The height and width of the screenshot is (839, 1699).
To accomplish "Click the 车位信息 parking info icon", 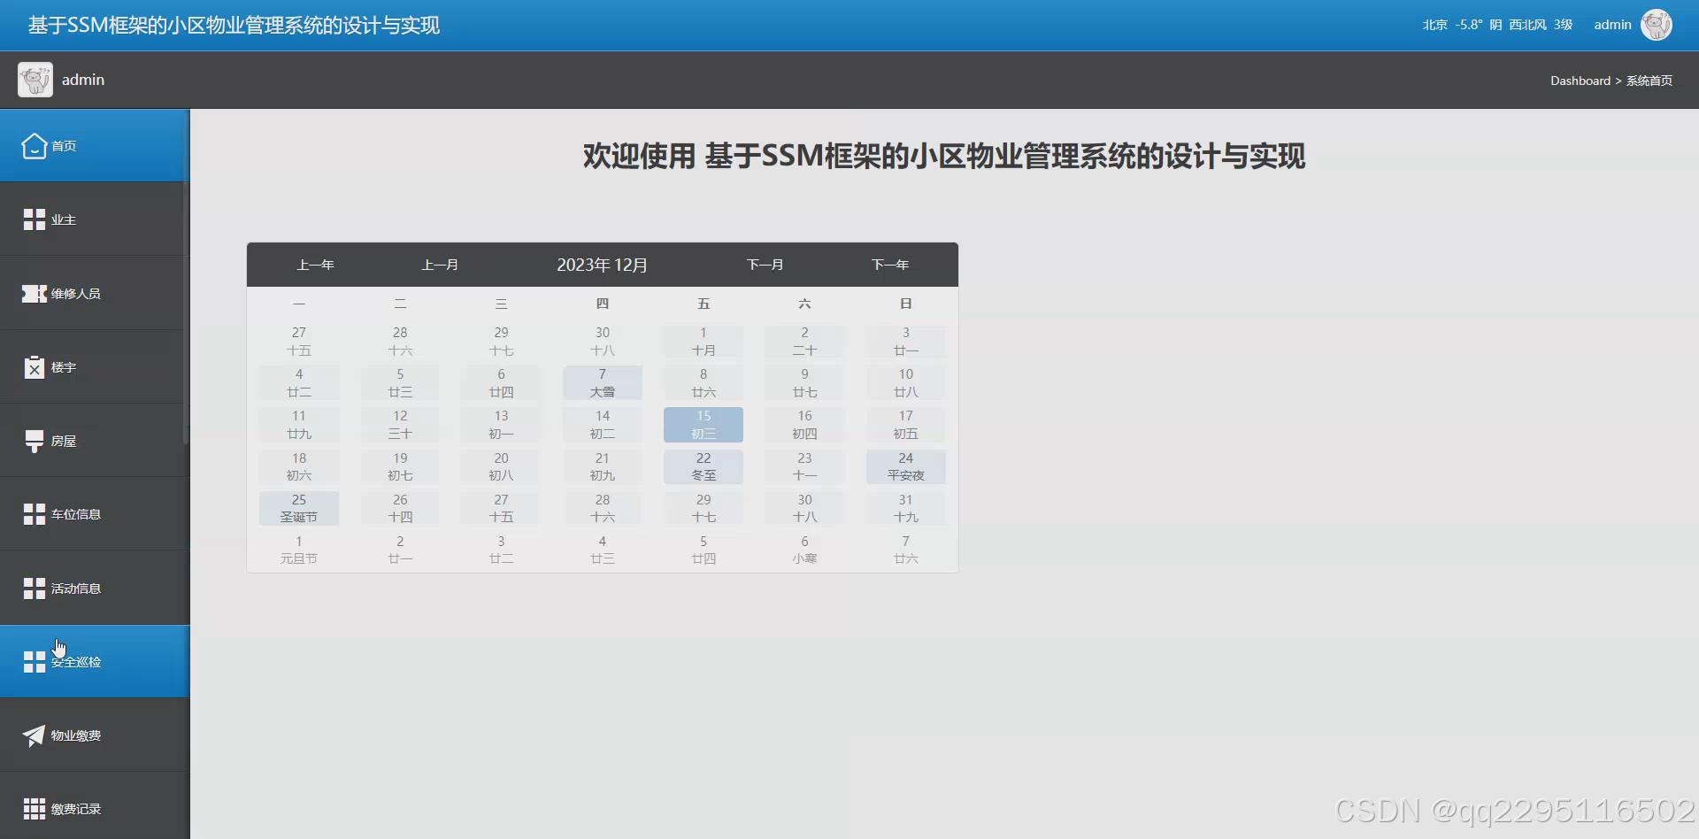I will 35,513.
